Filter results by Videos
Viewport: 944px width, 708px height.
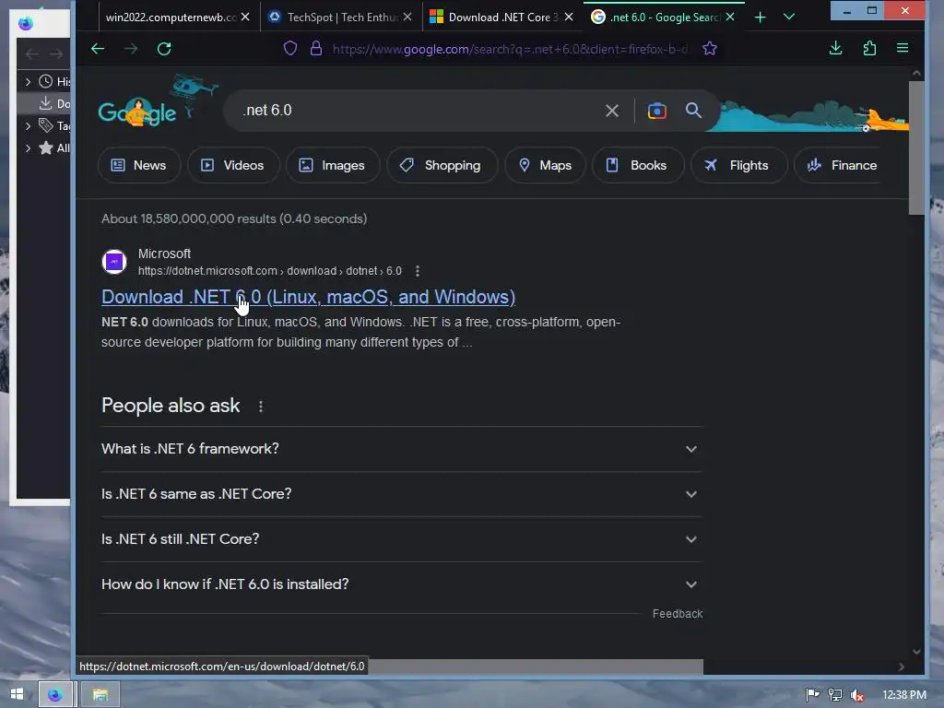pos(233,166)
